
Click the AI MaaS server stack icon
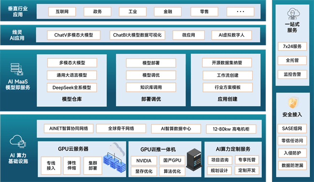[x=17, y=69]
